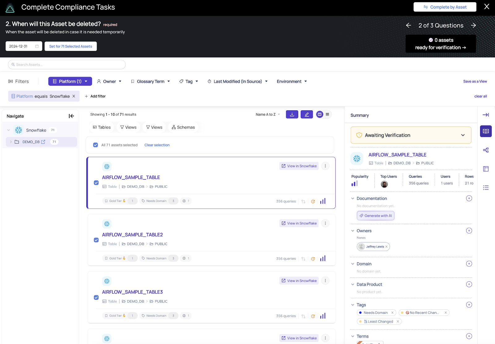
Task: Click popularity bars icon on AIRFLOW_SAMPLE_TABLE card
Action: (323, 201)
